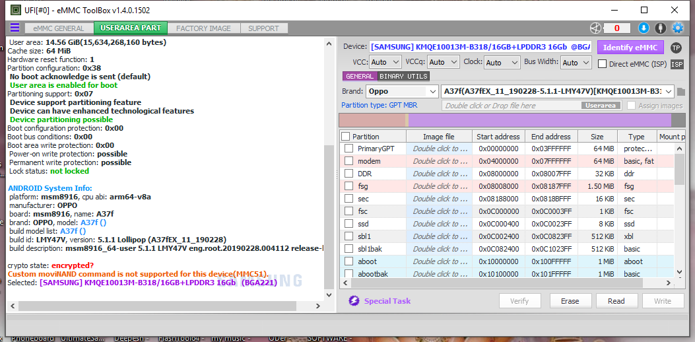The image size is (695, 342).
Task: Click the Write button
Action: (663, 301)
